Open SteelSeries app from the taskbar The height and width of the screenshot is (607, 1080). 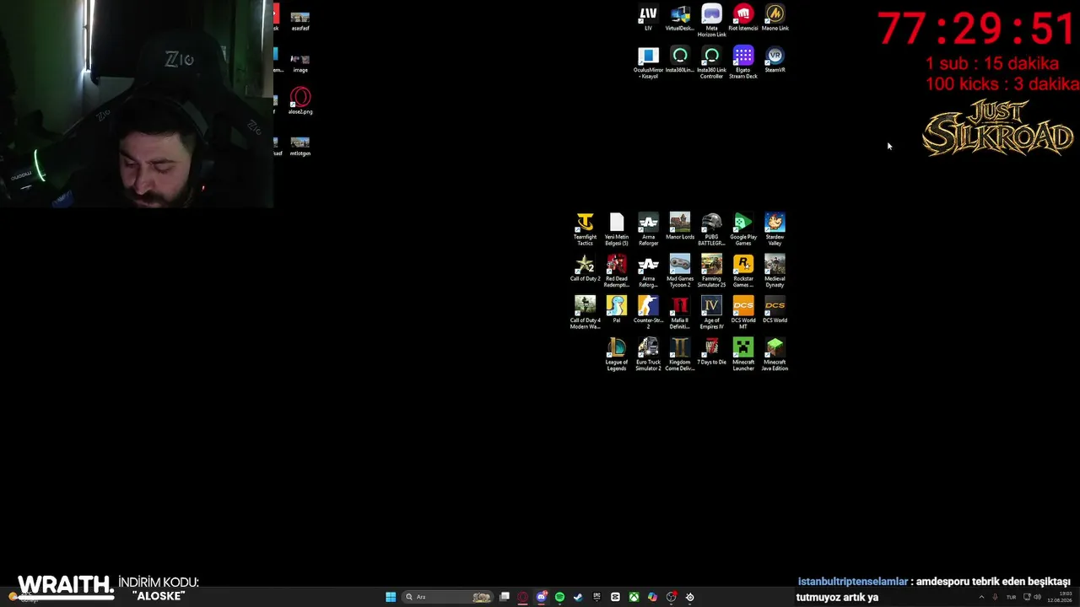pyautogui.click(x=689, y=597)
